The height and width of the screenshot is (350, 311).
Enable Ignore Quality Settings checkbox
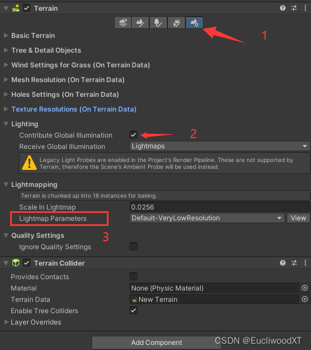(133, 246)
